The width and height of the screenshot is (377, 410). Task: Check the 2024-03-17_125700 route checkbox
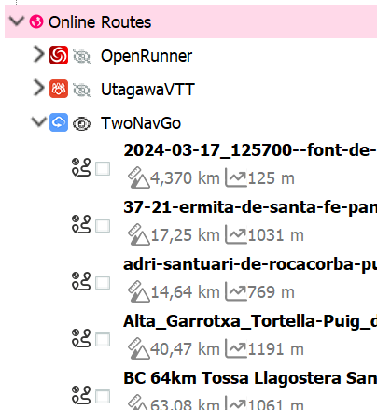(x=103, y=169)
